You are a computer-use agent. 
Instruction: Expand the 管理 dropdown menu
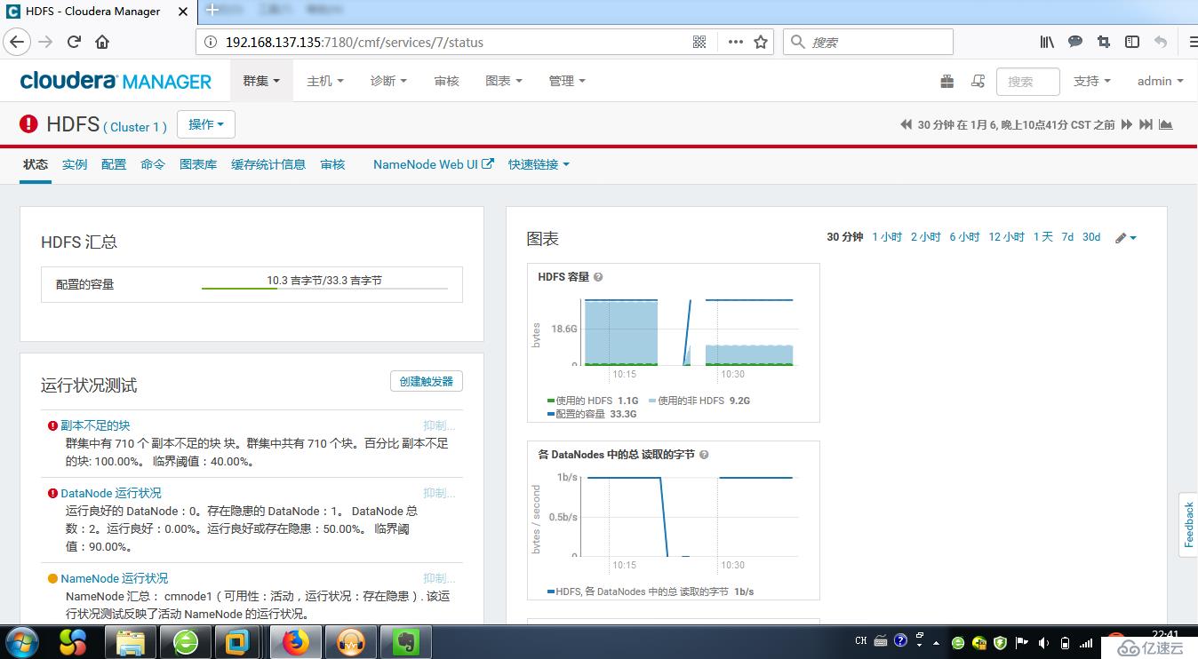[567, 81]
